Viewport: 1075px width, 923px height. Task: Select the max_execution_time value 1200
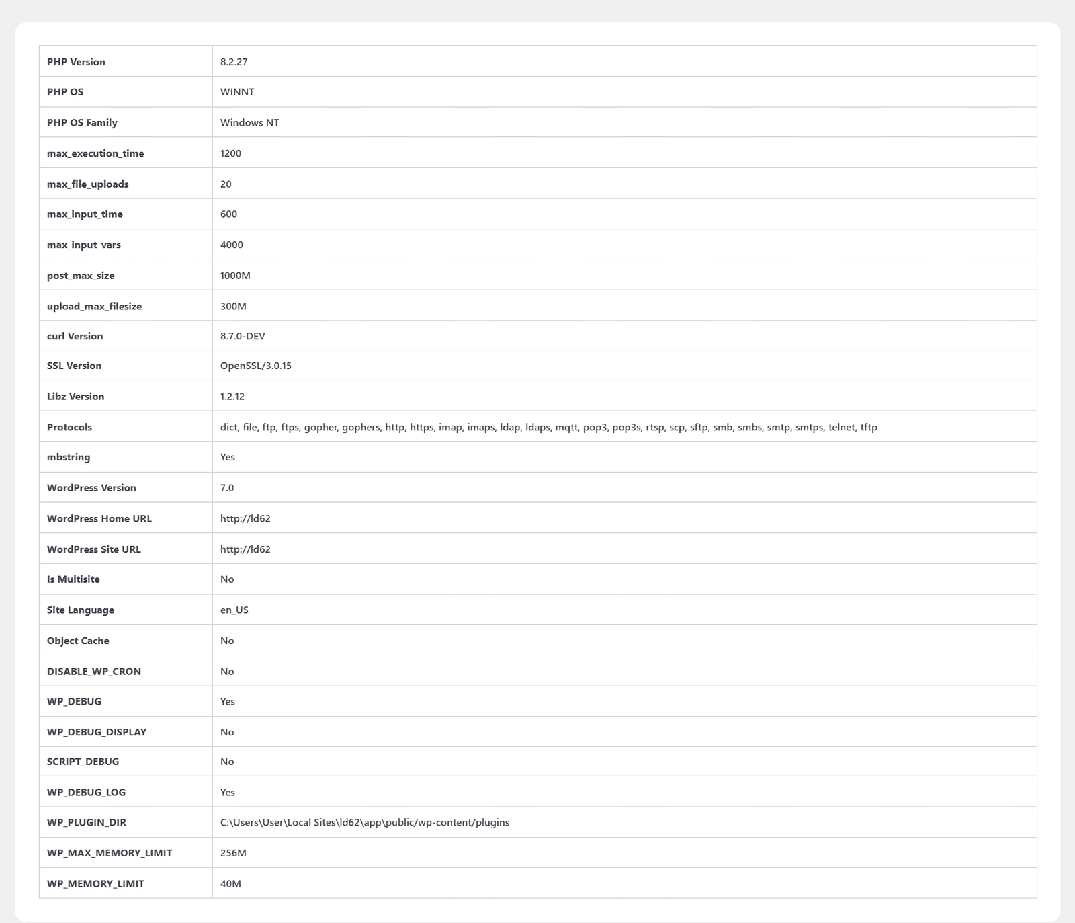click(230, 153)
